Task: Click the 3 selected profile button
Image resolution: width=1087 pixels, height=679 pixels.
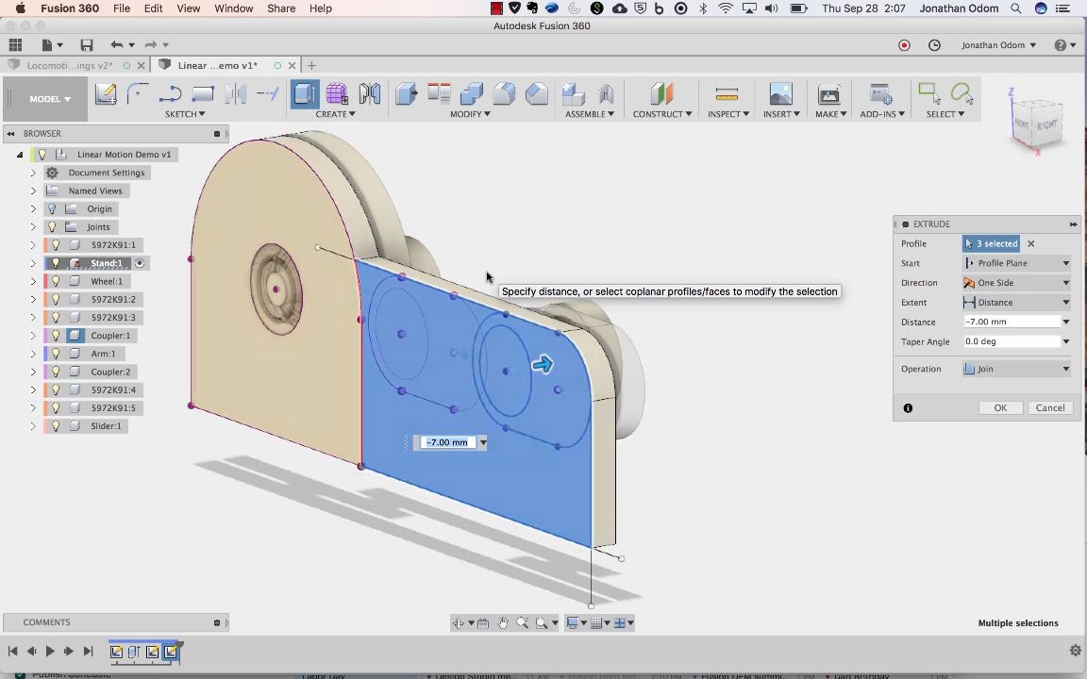Action: [x=991, y=244]
